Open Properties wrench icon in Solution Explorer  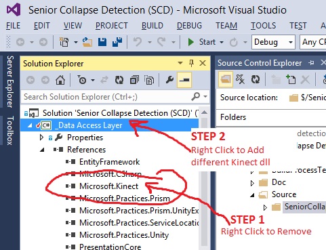(x=169, y=80)
